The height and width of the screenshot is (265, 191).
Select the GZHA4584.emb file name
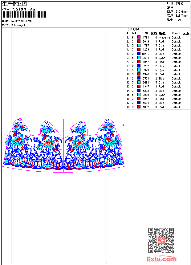coord(21,21)
